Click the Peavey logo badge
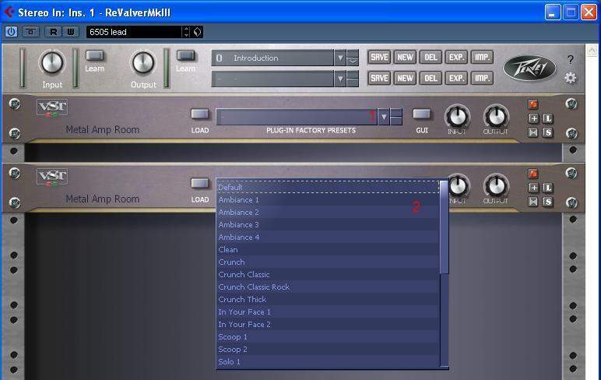 529,68
